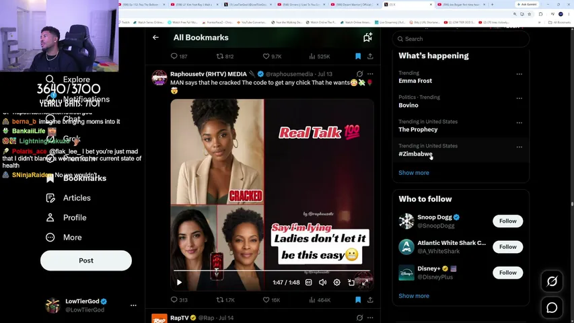The width and height of the screenshot is (574, 323).
Task: Show more Who to follow suggestions
Action: coord(414,295)
